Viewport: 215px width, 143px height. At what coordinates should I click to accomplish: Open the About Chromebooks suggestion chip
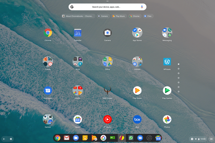[78, 16]
